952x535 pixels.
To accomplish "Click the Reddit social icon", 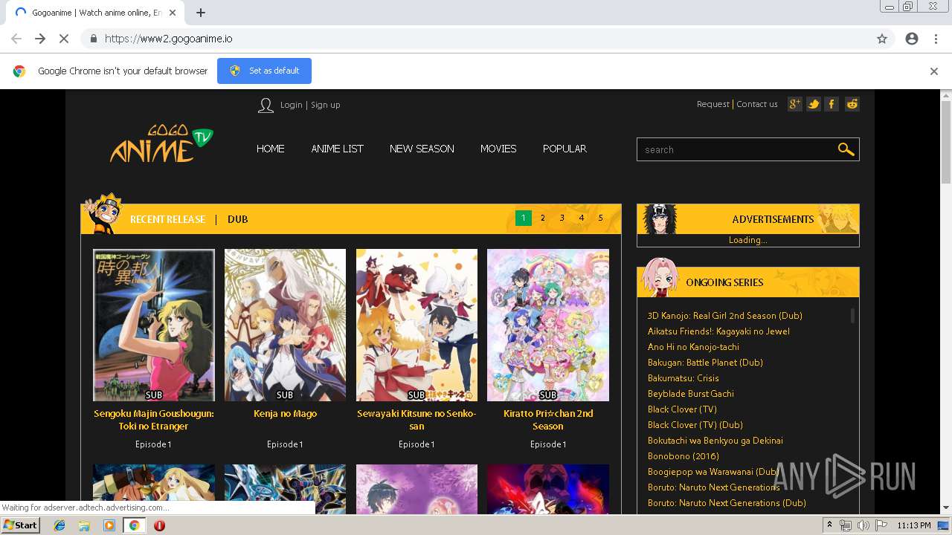I will pyautogui.click(x=852, y=104).
